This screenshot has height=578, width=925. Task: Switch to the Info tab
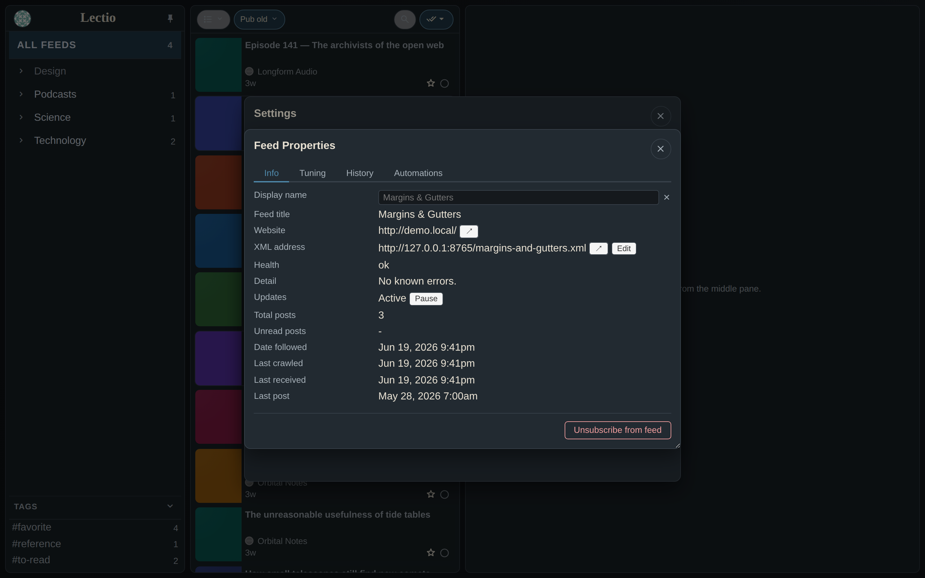(271, 173)
